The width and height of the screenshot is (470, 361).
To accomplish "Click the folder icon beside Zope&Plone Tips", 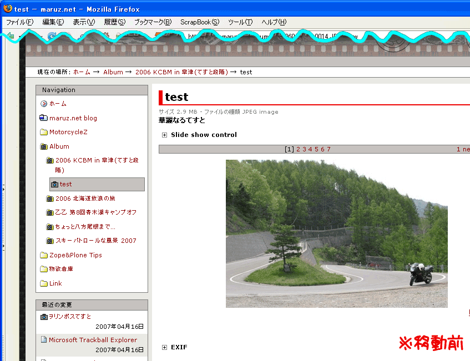I will coord(44,255).
